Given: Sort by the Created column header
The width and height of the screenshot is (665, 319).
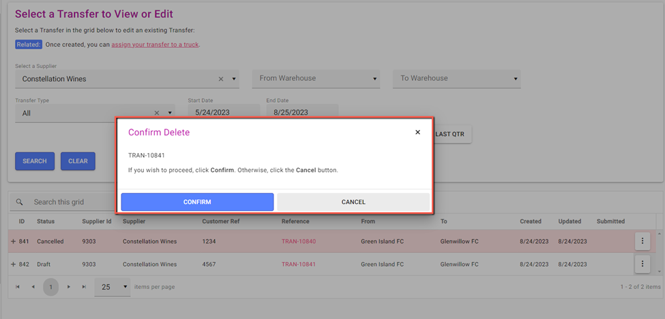Looking at the screenshot, I should [x=531, y=221].
